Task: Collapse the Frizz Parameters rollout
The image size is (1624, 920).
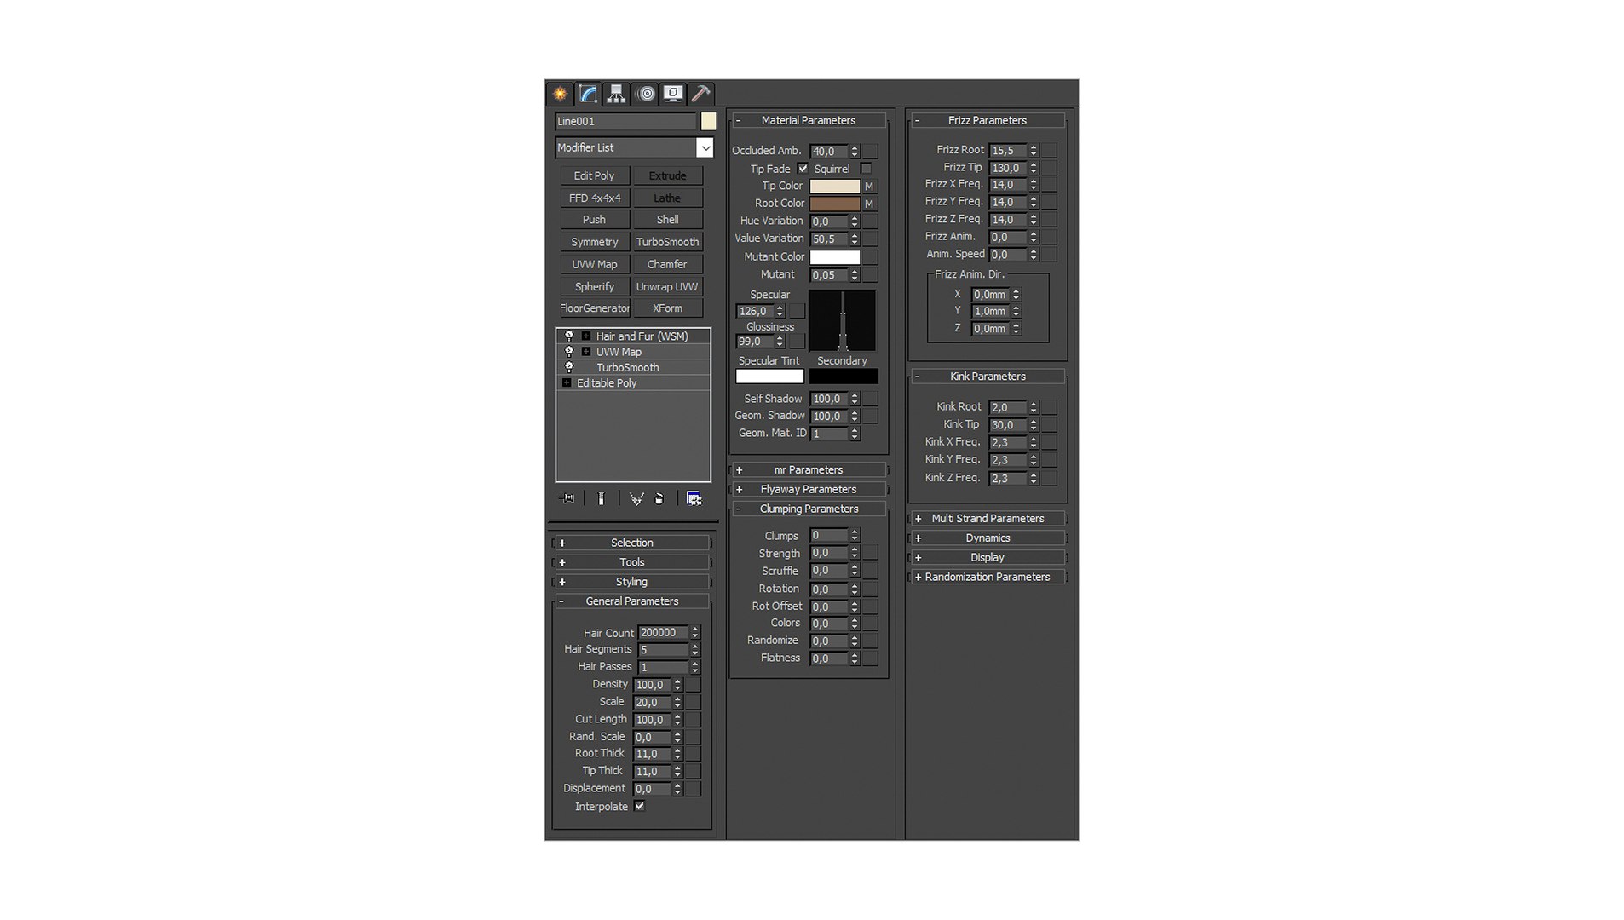Action: click(988, 121)
